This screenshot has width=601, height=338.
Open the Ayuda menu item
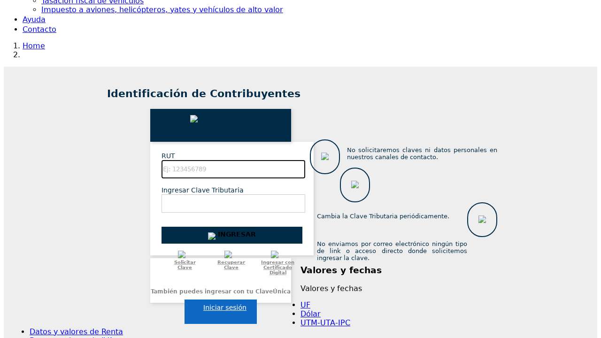pyautogui.click(x=34, y=20)
